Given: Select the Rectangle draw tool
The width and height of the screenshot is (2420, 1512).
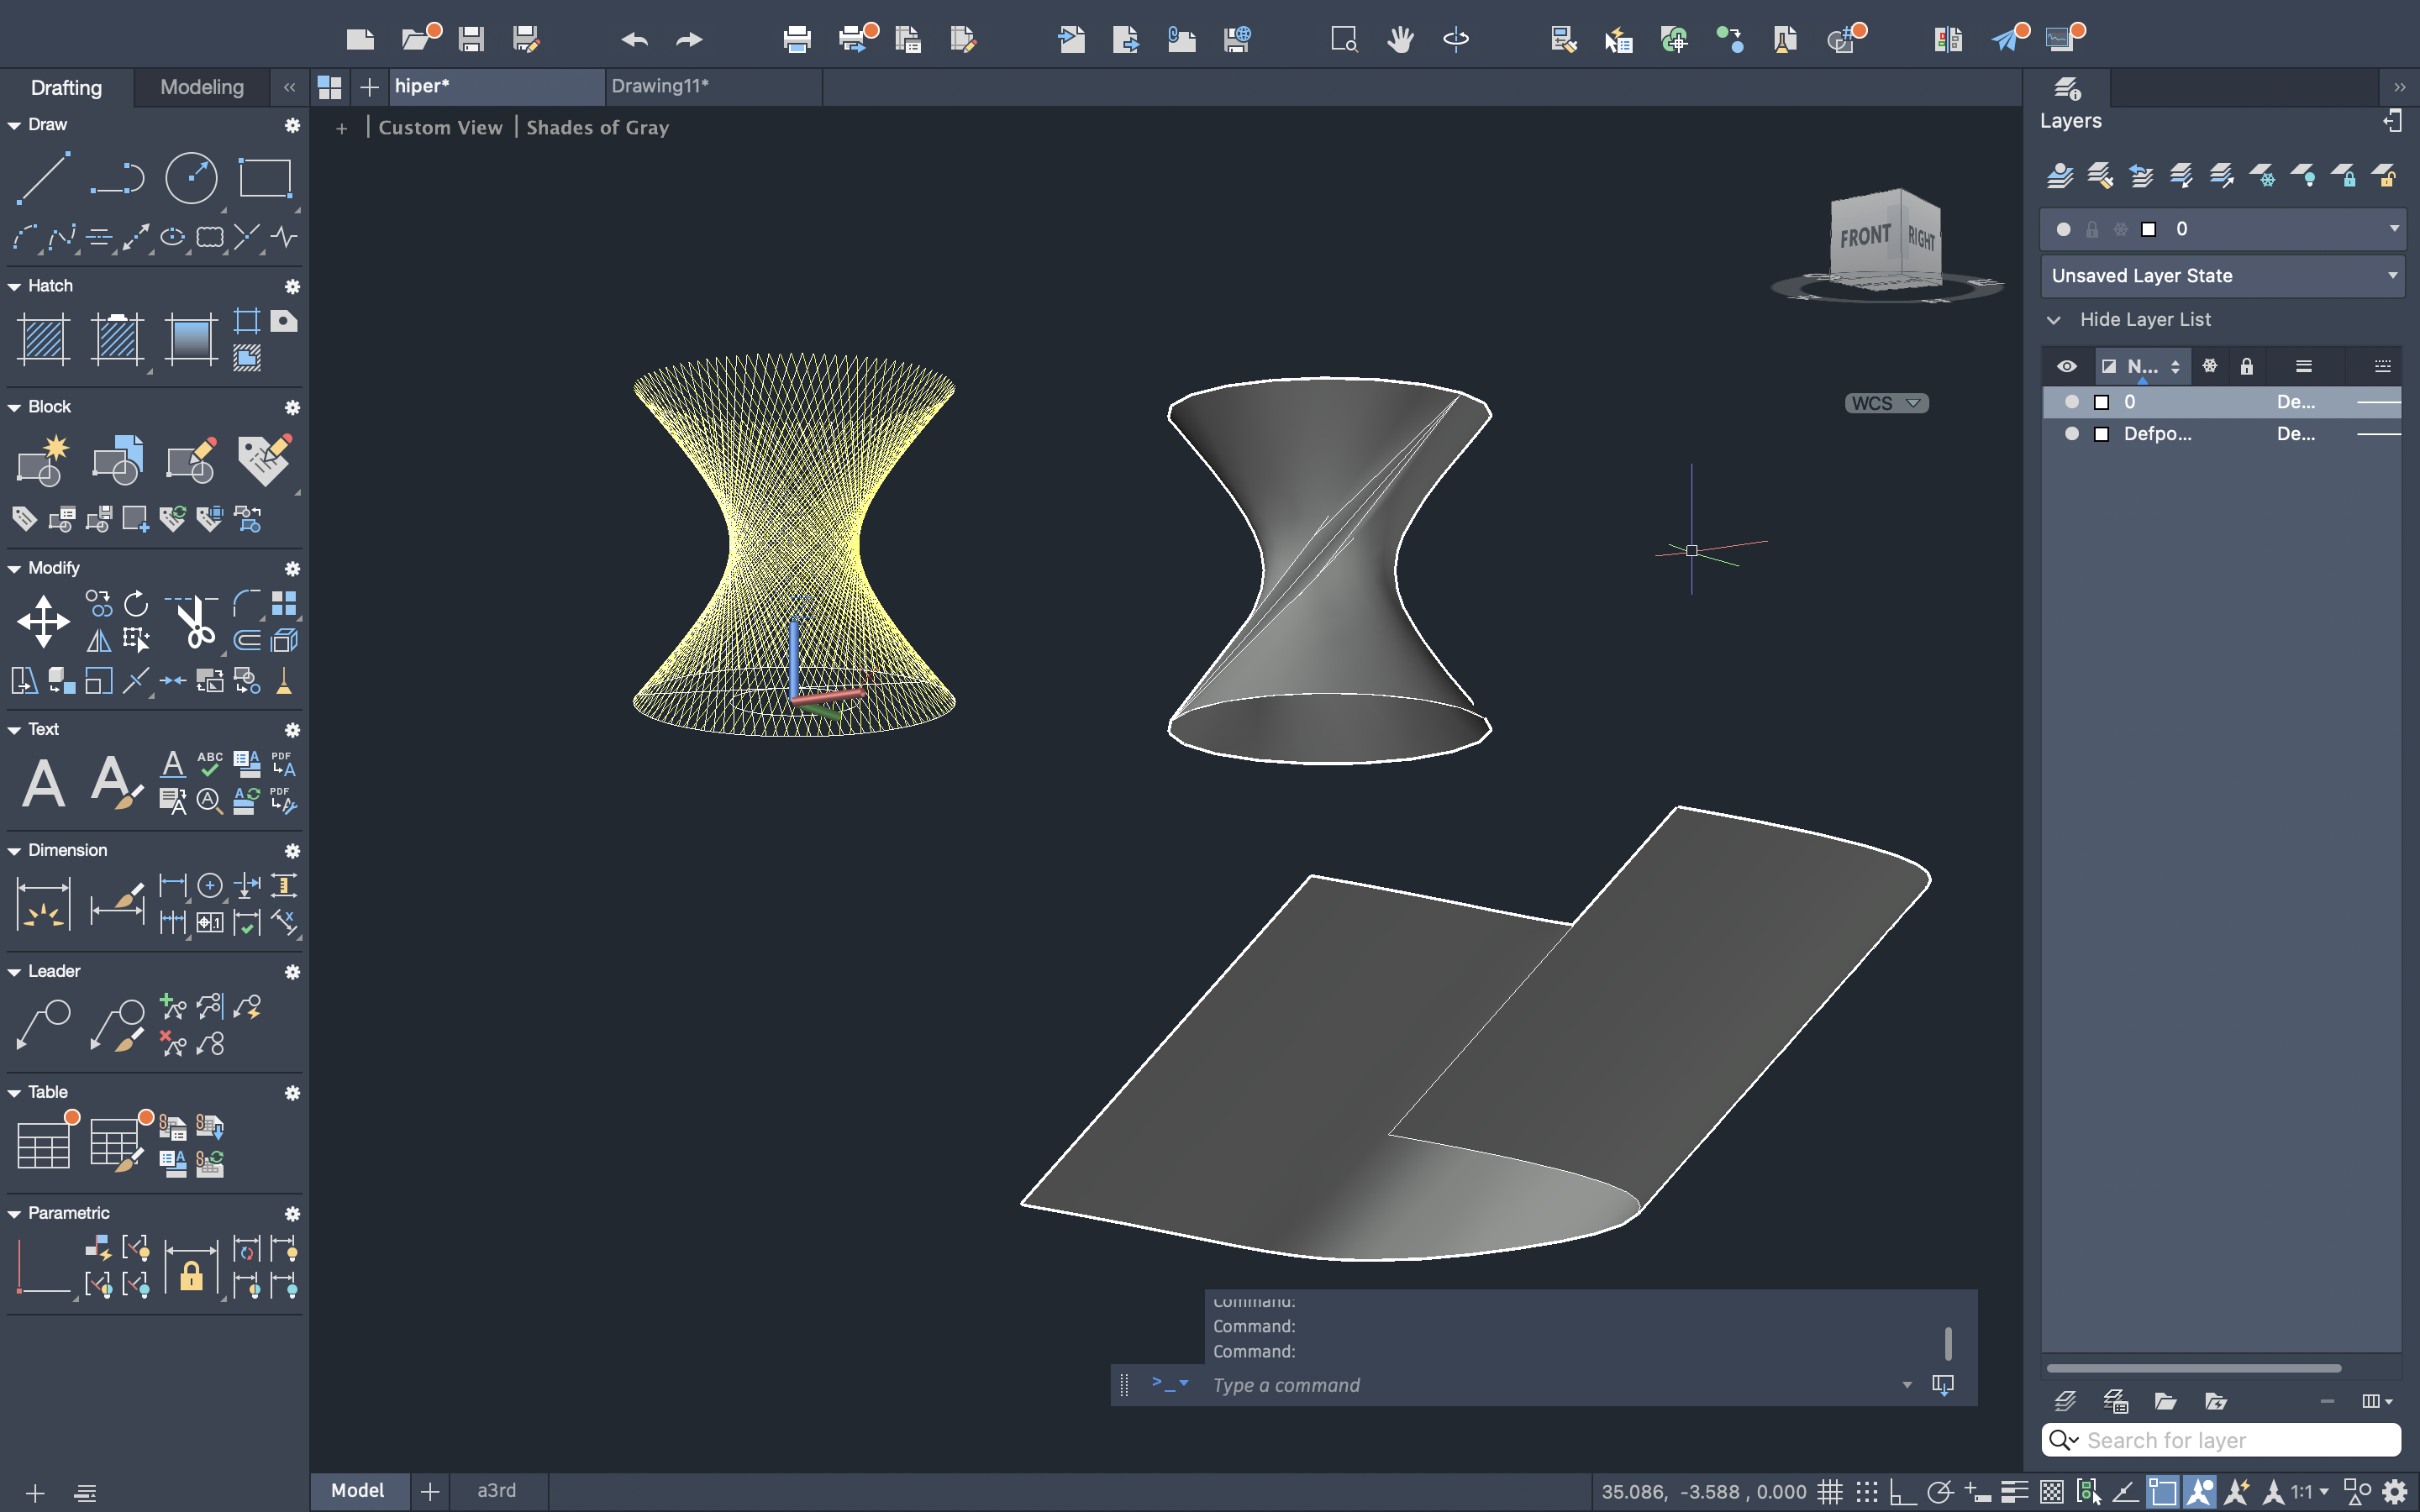Looking at the screenshot, I should [x=265, y=179].
